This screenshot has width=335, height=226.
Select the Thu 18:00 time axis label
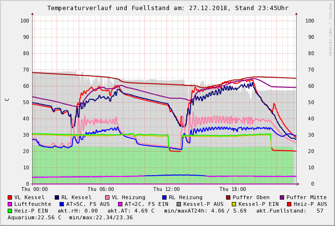point(233,189)
